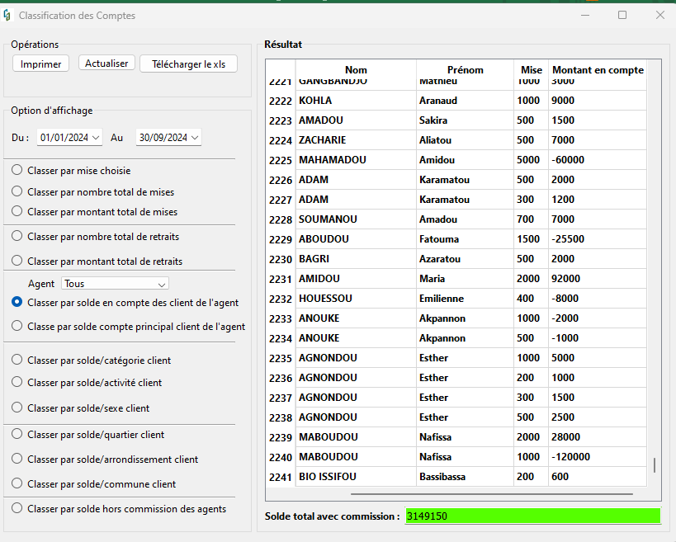Click Télécharger le xls button

pyautogui.click(x=188, y=64)
